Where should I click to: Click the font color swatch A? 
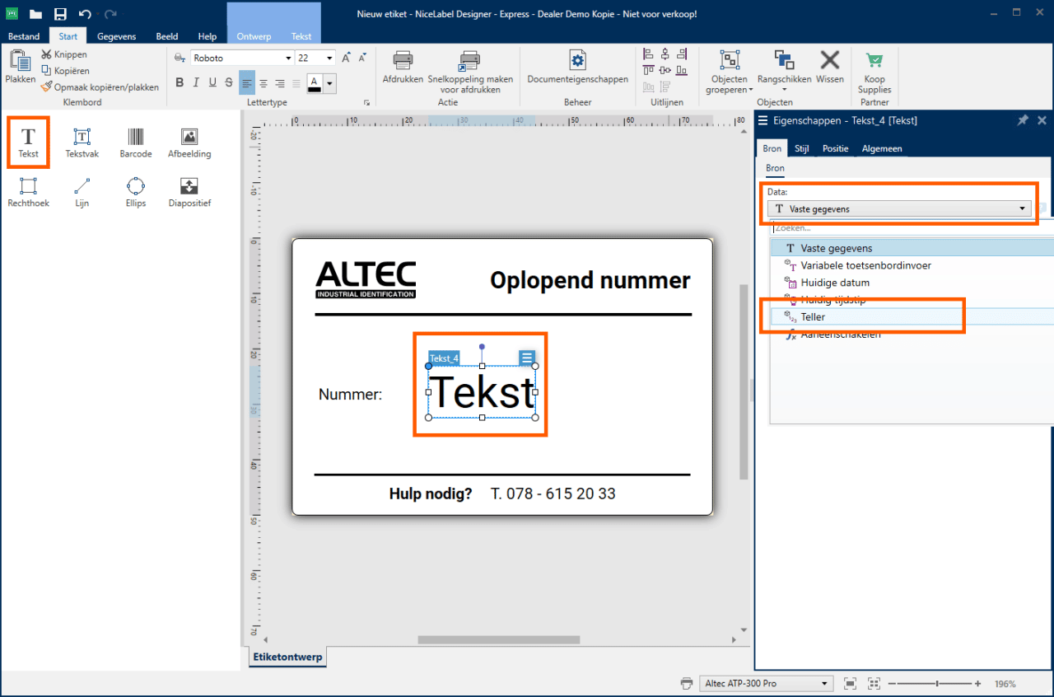coord(314,82)
